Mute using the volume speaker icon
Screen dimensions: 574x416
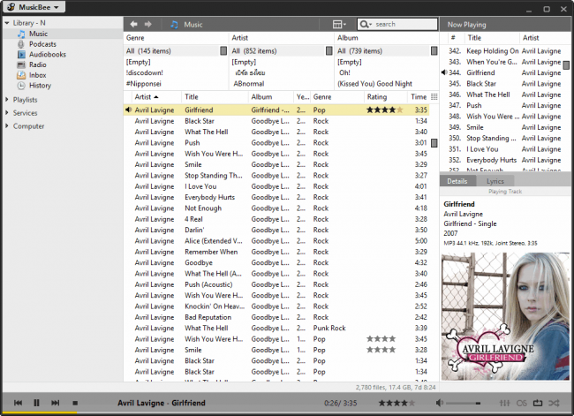tap(439, 403)
